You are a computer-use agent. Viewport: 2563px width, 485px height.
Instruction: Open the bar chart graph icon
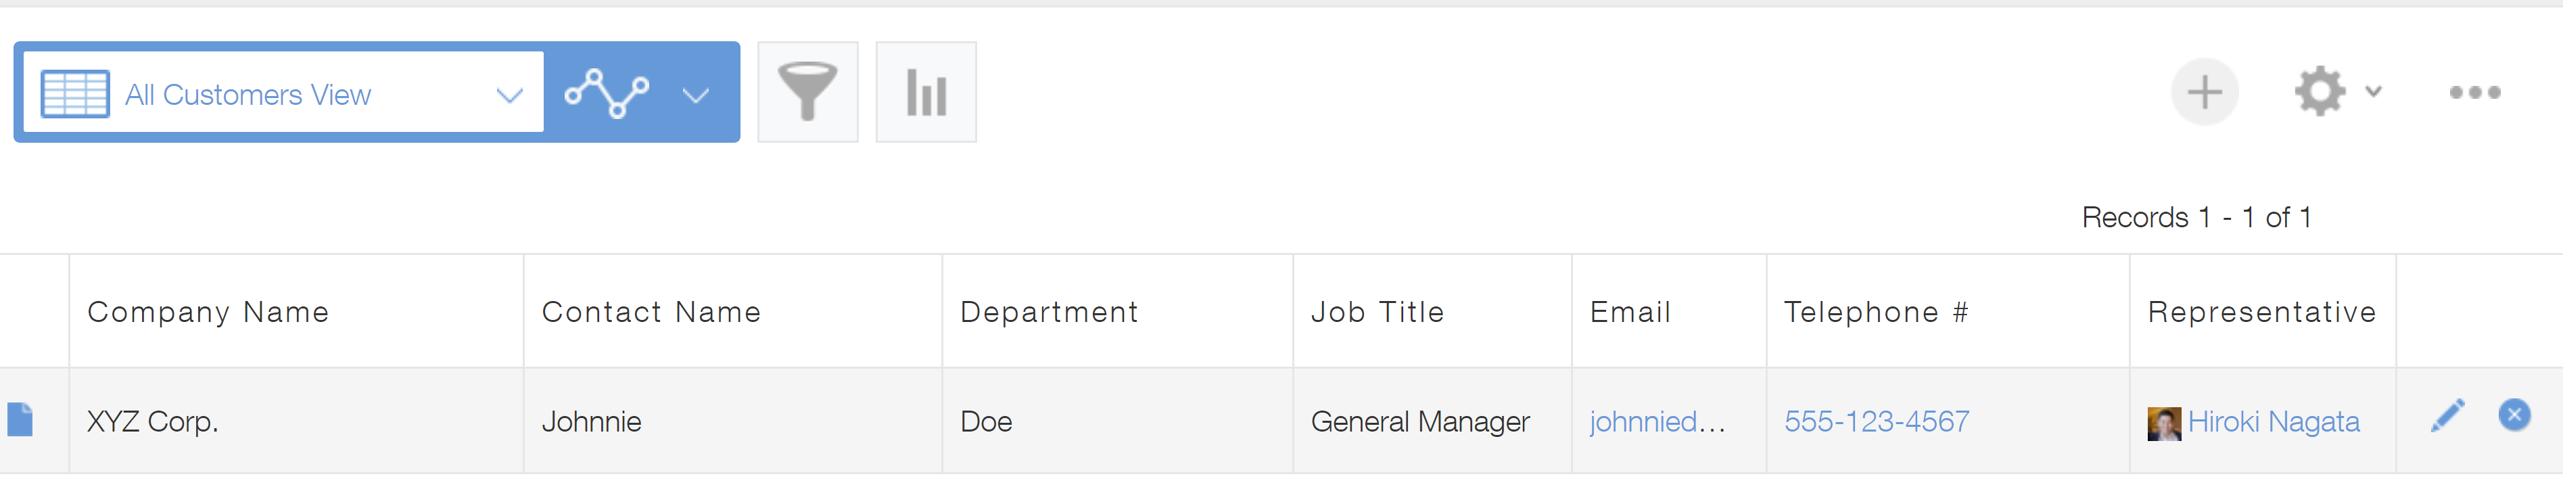925,93
